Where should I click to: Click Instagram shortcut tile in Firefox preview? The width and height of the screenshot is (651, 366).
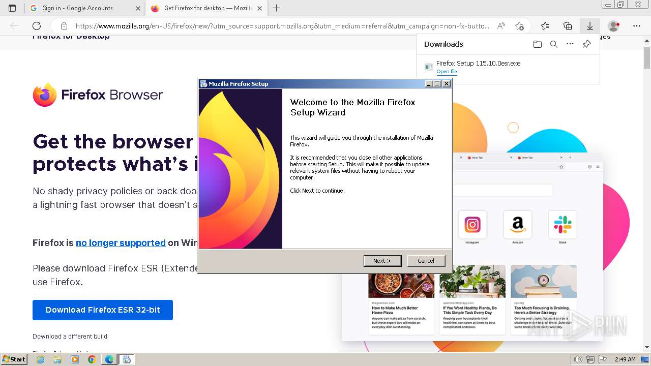pyautogui.click(x=472, y=225)
